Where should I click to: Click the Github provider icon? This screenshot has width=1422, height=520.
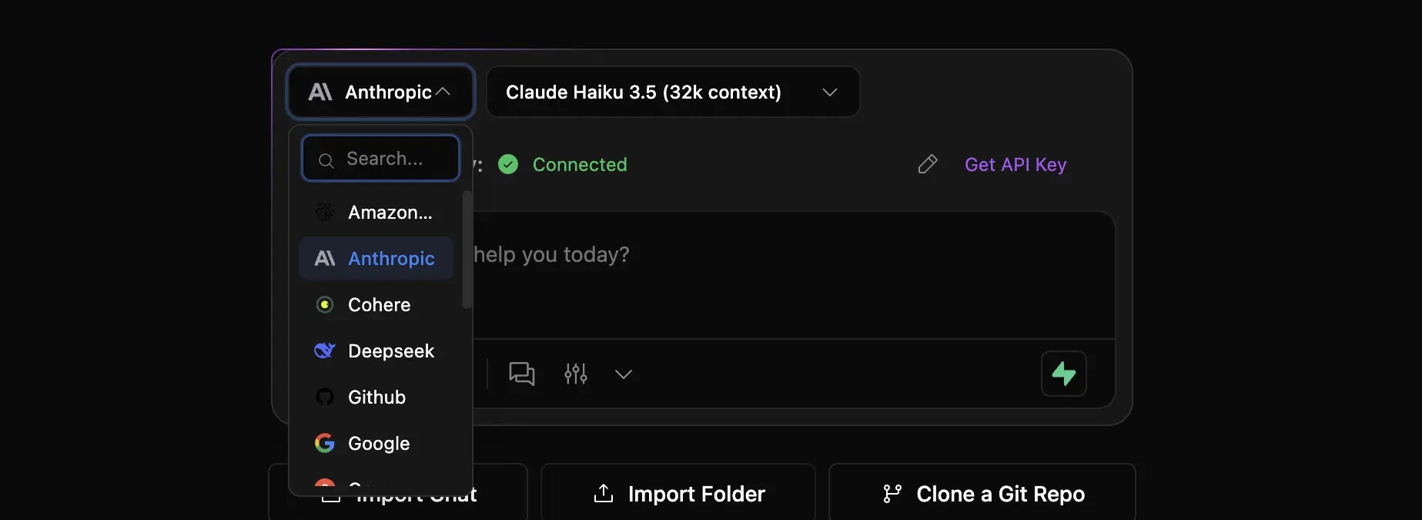pos(324,397)
